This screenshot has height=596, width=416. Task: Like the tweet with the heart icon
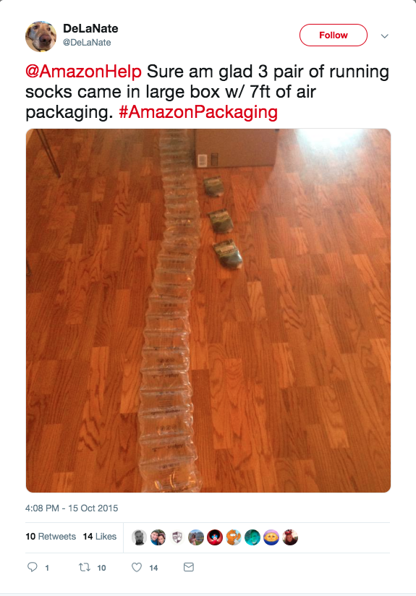click(x=137, y=567)
